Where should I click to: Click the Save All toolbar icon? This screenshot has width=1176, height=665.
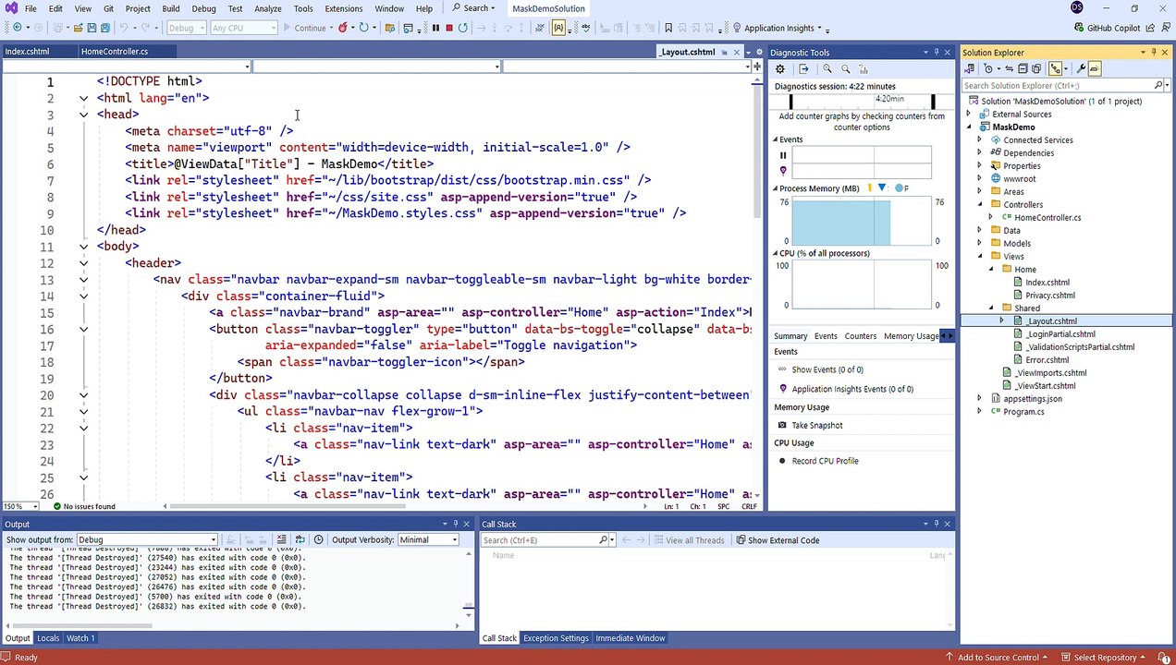[106, 28]
